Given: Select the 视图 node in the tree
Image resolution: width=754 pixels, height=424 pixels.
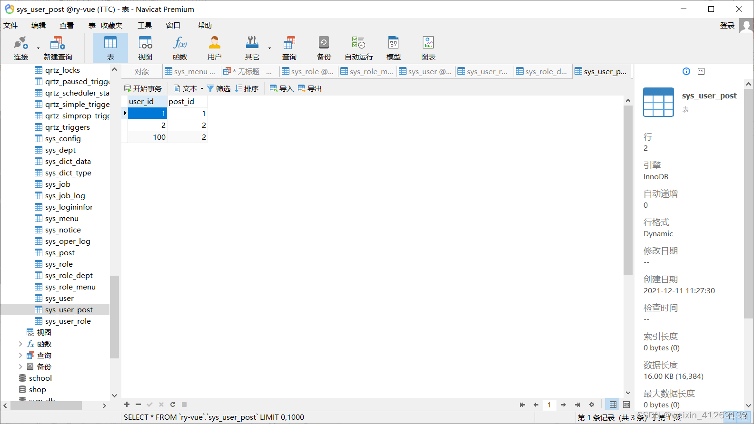Looking at the screenshot, I should (44, 332).
